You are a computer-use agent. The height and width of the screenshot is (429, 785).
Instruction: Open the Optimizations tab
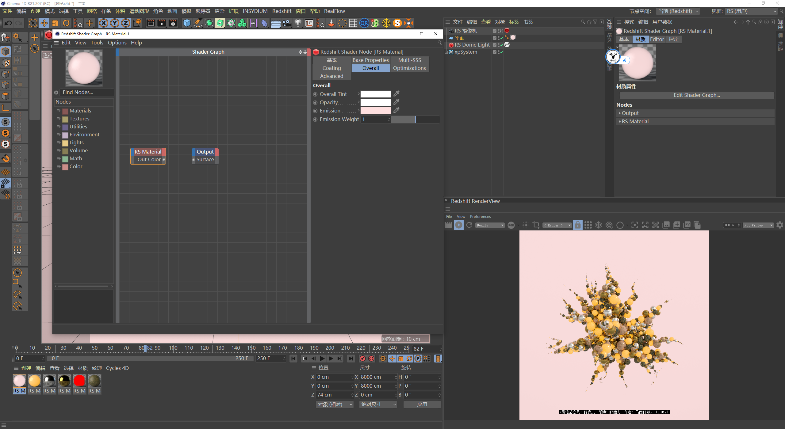pyautogui.click(x=410, y=68)
